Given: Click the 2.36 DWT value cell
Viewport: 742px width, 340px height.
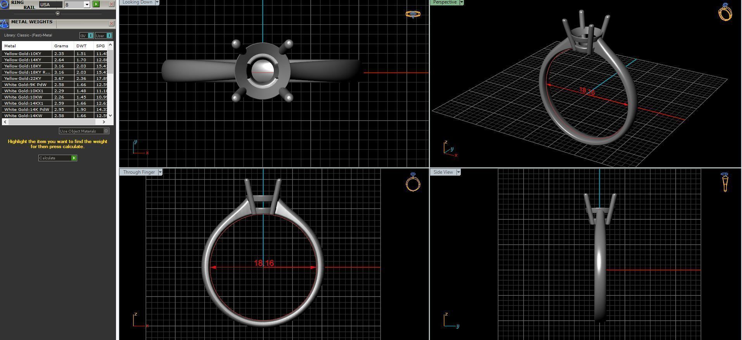Looking at the screenshot, I should tap(84, 78).
